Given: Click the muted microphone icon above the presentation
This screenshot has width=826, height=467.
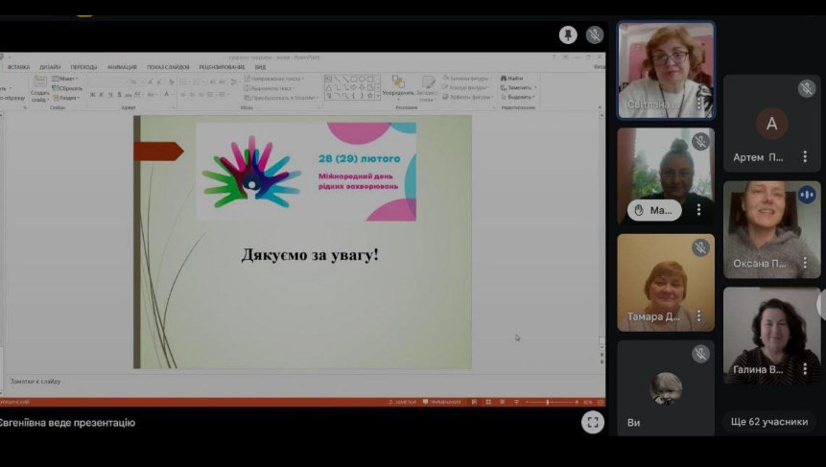Looking at the screenshot, I should [594, 35].
